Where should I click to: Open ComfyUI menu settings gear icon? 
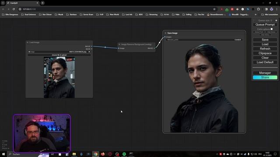point(276,20)
